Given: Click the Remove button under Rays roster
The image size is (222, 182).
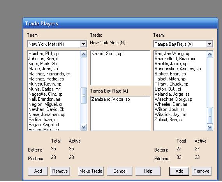Looking at the screenshot, I should click(201, 171).
